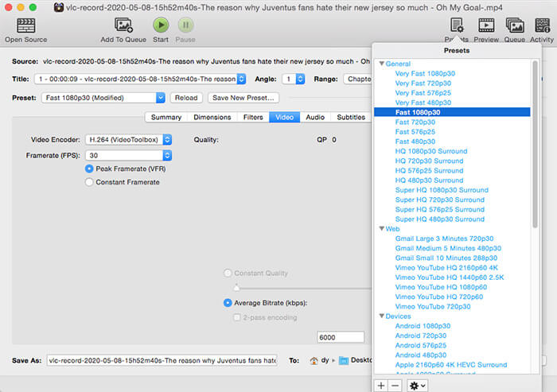Select Constant Quality radio button
557x392 pixels.
[228, 273]
